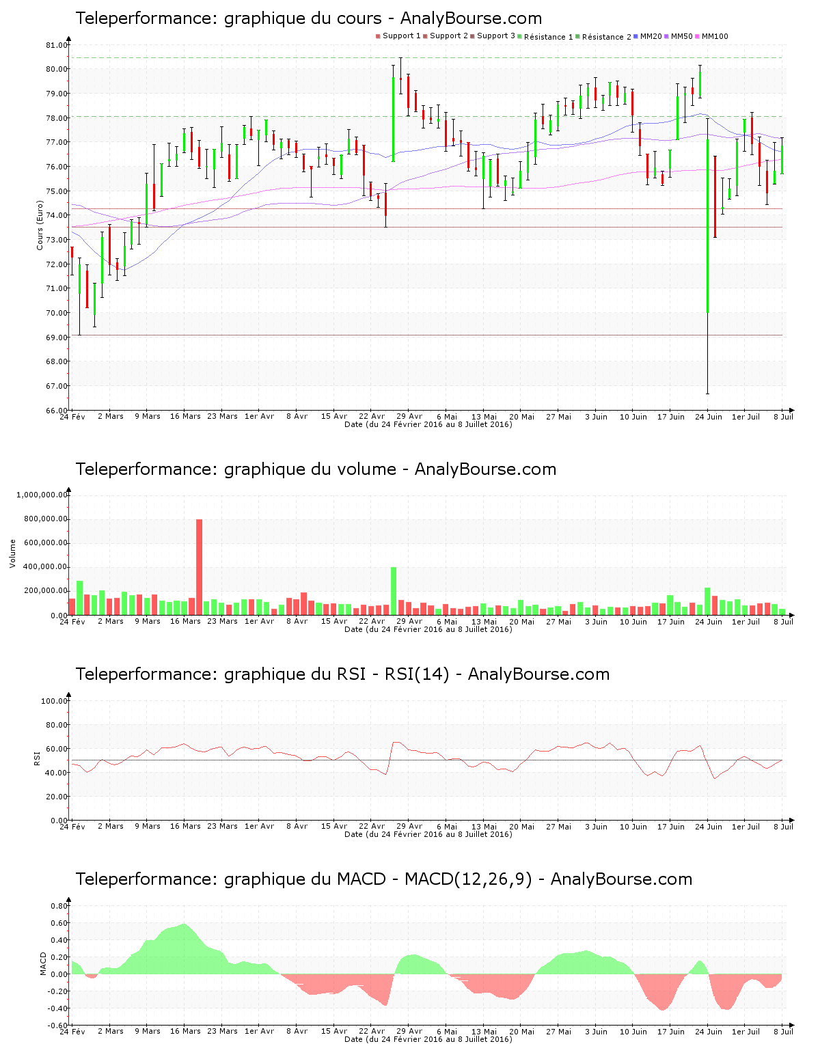The image size is (820, 1059).
Task: Click the long green candlestick on 24 Juin
Action: [707, 226]
